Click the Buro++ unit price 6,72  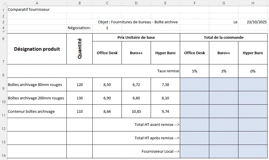136,85
